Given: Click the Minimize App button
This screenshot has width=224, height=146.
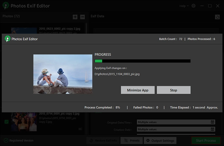Looking at the screenshot, I should [x=138, y=90].
